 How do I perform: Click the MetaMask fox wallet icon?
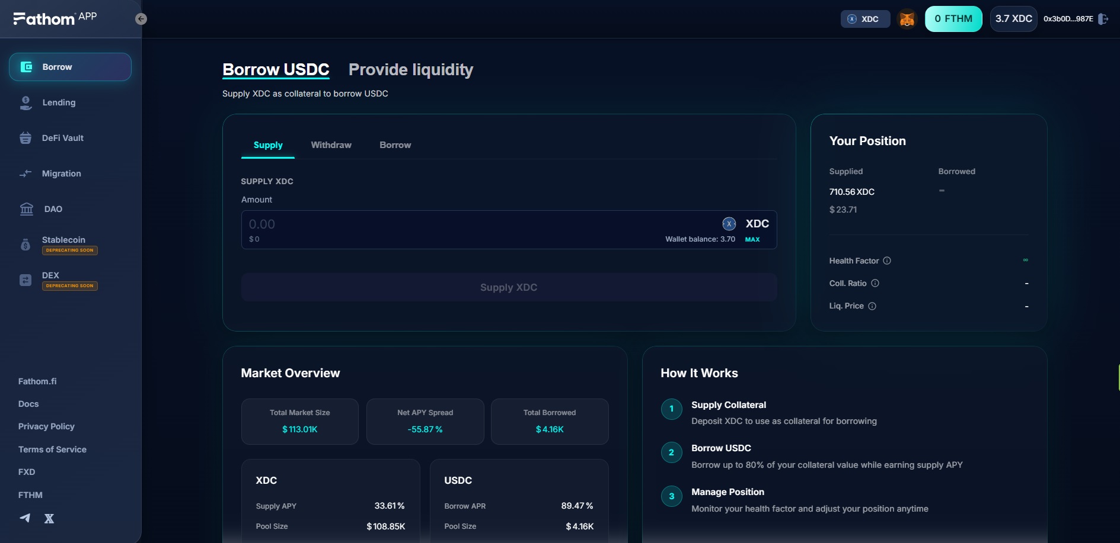point(907,19)
